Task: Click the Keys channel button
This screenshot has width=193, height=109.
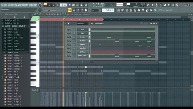Action: pyautogui.click(x=82, y=30)
